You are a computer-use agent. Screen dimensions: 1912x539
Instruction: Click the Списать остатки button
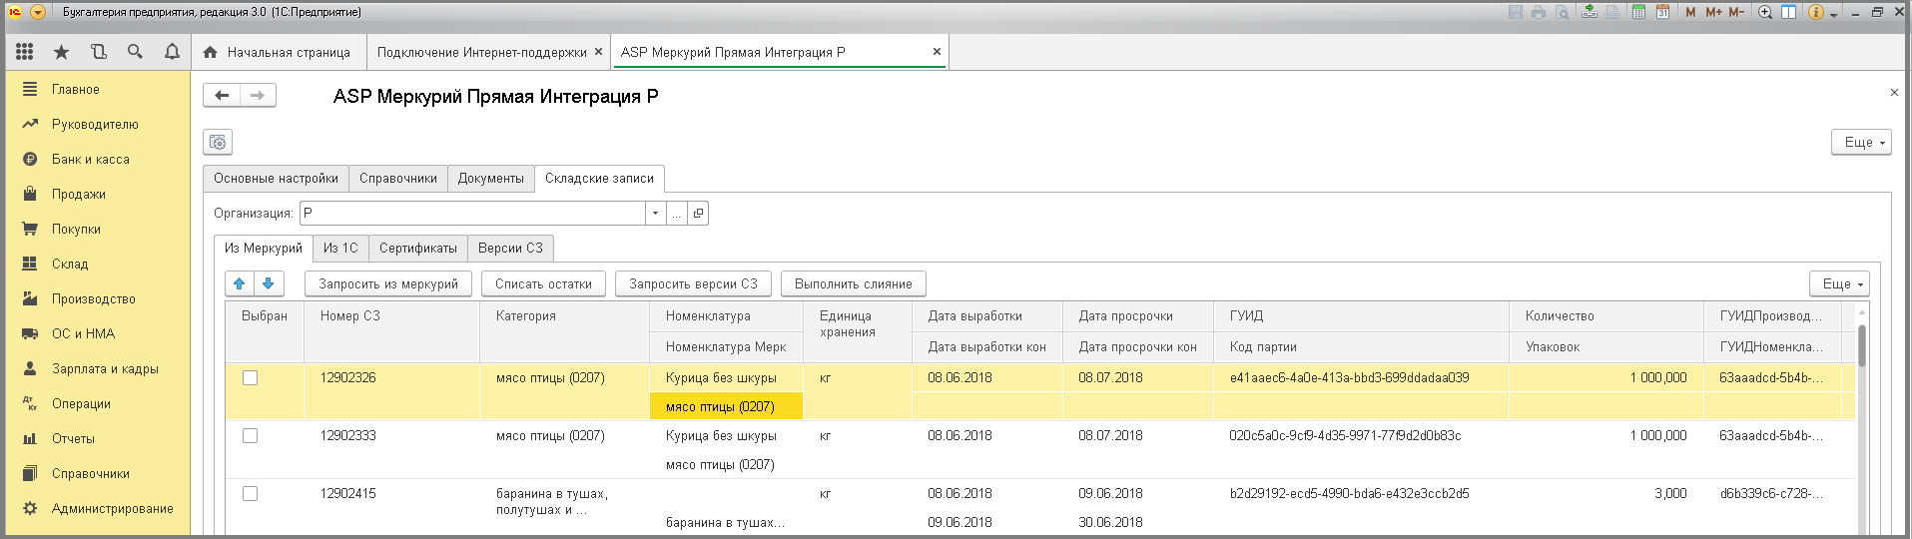pos(543,283)
